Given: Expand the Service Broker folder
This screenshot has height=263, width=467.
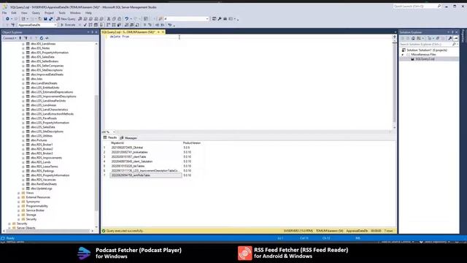Looking at the screenshot, I should tap(18, 210).
